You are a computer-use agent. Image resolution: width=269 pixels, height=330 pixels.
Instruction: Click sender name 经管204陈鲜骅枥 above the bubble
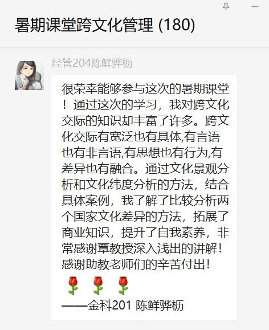pos(92,63)
